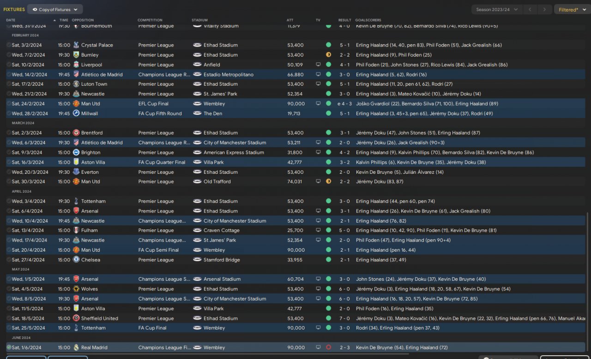Click the Everton club badge
The image size is (591, 359).
pos(76,172)
